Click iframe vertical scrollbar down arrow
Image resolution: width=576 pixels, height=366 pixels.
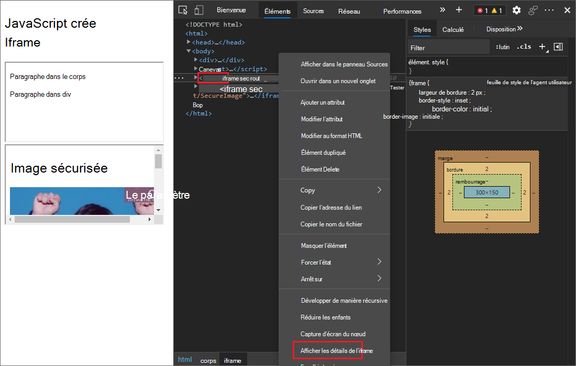[158, 210]
